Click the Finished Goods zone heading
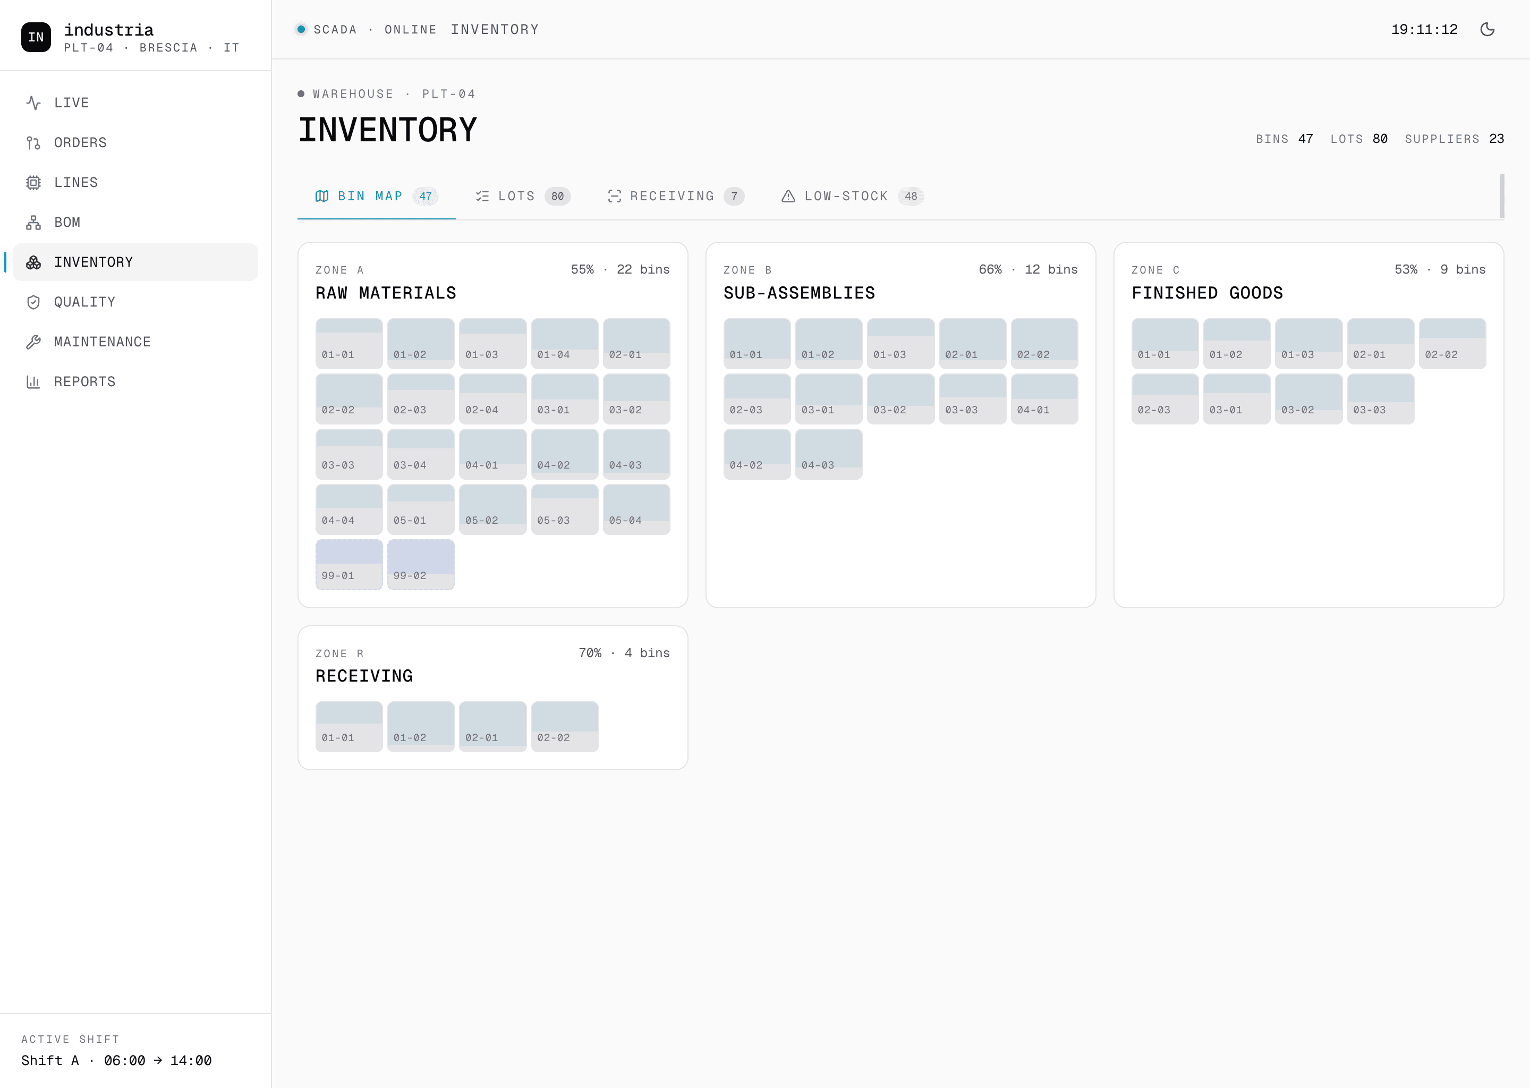Viewport: 1530px width, 1088px height. 1207,293
